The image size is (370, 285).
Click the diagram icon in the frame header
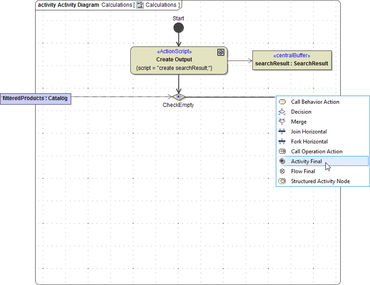coord(139,5)
